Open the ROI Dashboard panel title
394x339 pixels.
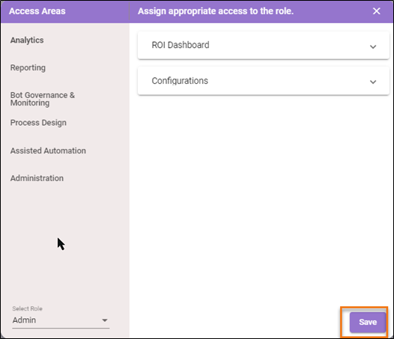pyautogui.click(x=181, y=45)
